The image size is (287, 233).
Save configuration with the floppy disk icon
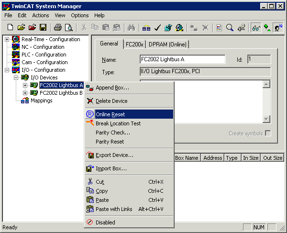43,28
